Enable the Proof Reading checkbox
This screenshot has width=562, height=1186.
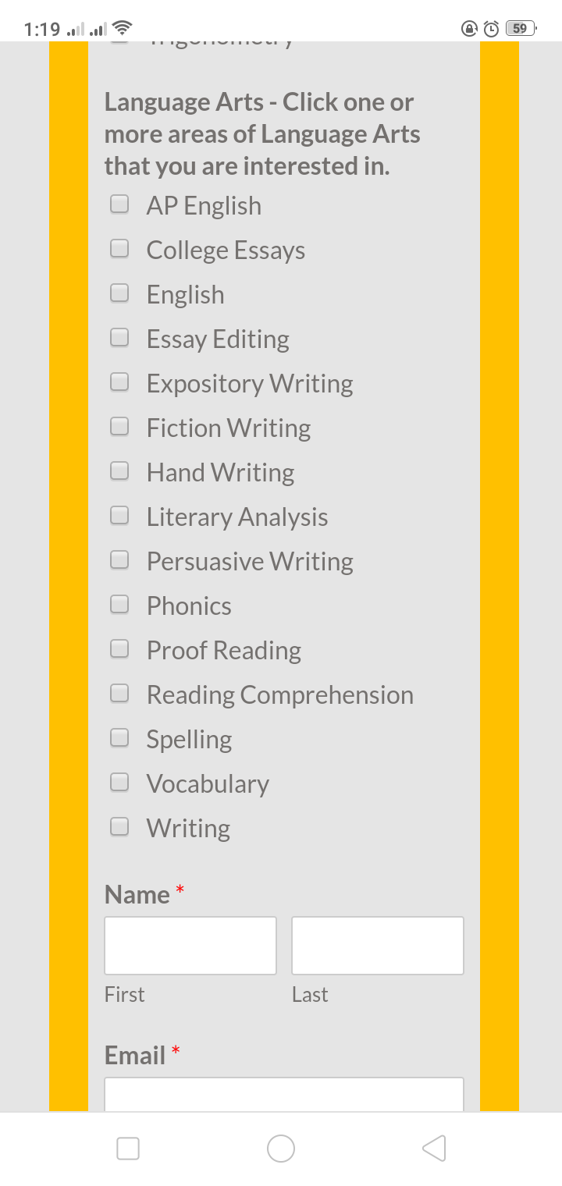coord(119,649)
